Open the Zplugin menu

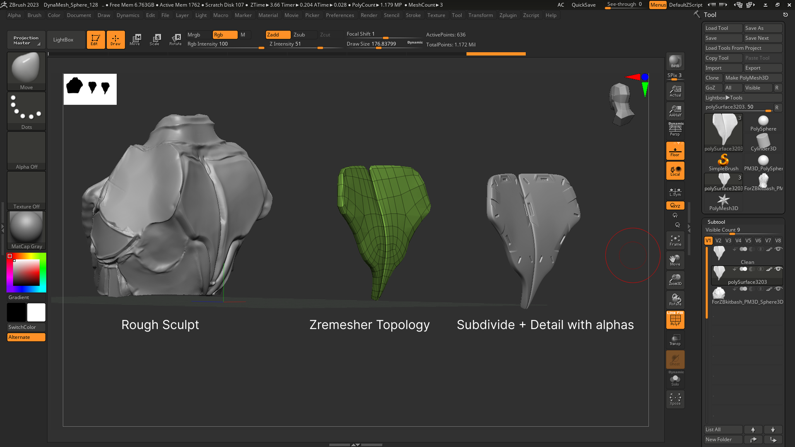508,15
